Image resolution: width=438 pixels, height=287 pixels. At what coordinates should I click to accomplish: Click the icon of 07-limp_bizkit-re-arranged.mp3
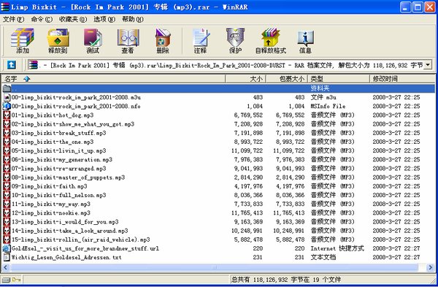point(7,169)
